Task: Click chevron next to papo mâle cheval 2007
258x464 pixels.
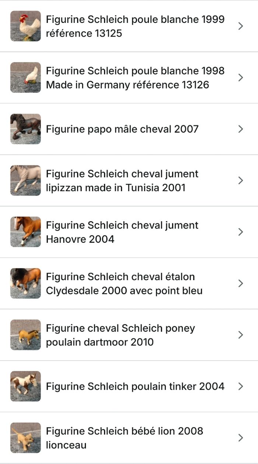Action: 241,129
